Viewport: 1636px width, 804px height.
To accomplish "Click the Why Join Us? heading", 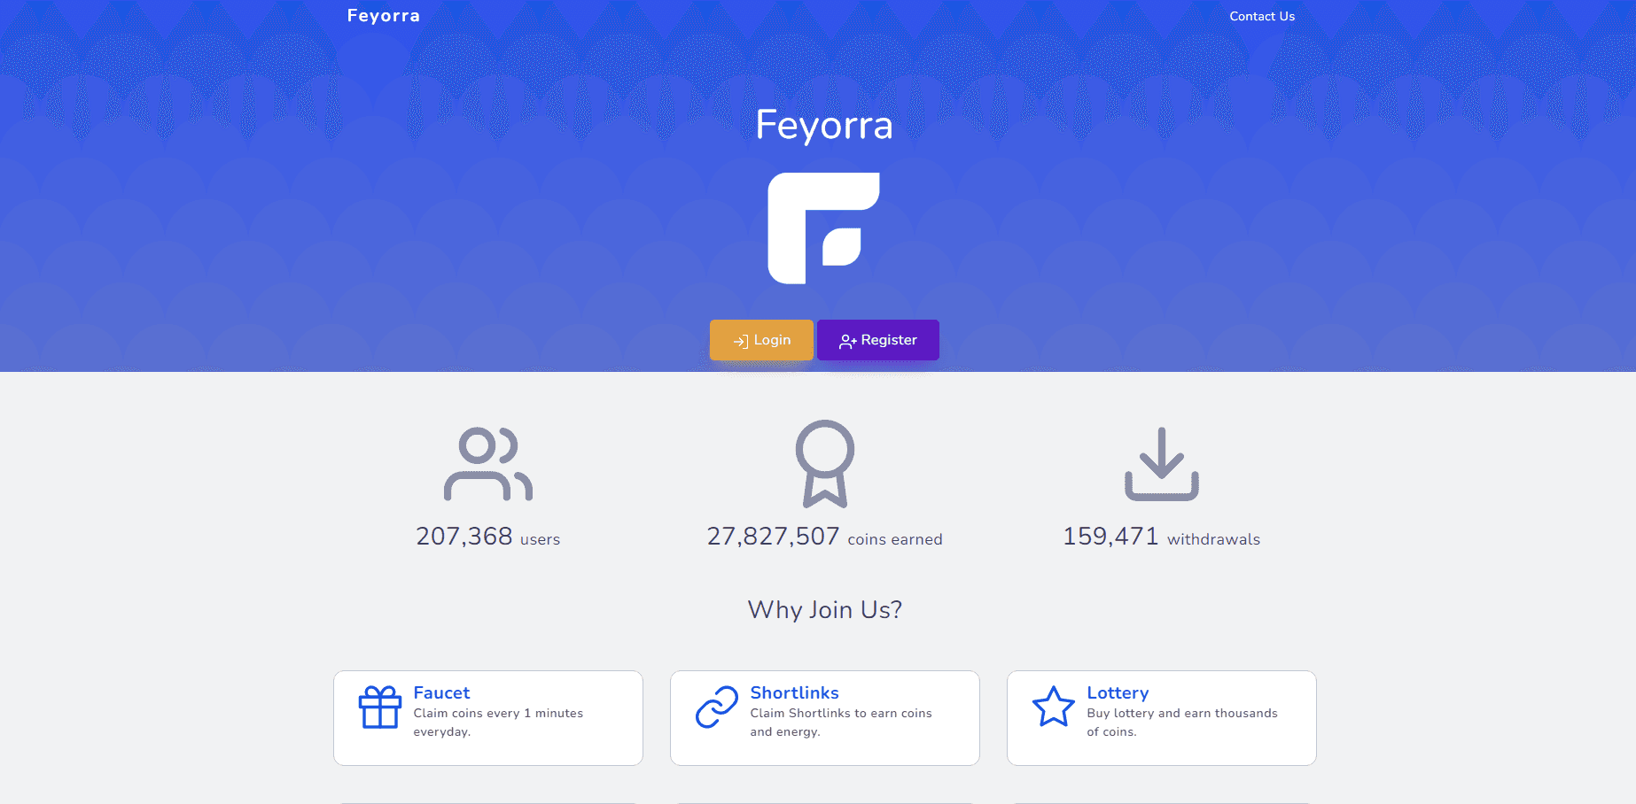I will tap(824, 609).
